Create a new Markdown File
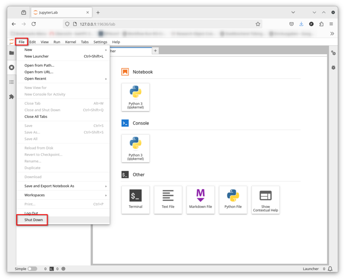Screen dimensions: 345x280 (201, 200)
